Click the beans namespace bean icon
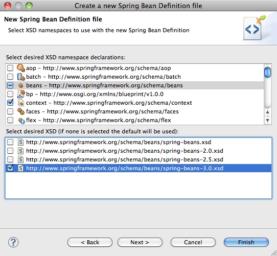277x256 pixels. (21, 85)
